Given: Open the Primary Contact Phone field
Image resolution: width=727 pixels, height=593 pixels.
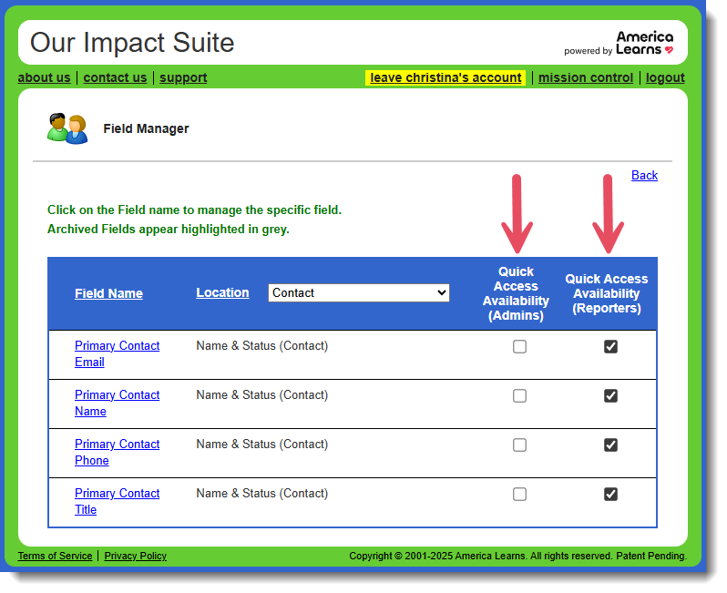Looking at the screenshot, I should pyautogui.click(x=117, y=452).
